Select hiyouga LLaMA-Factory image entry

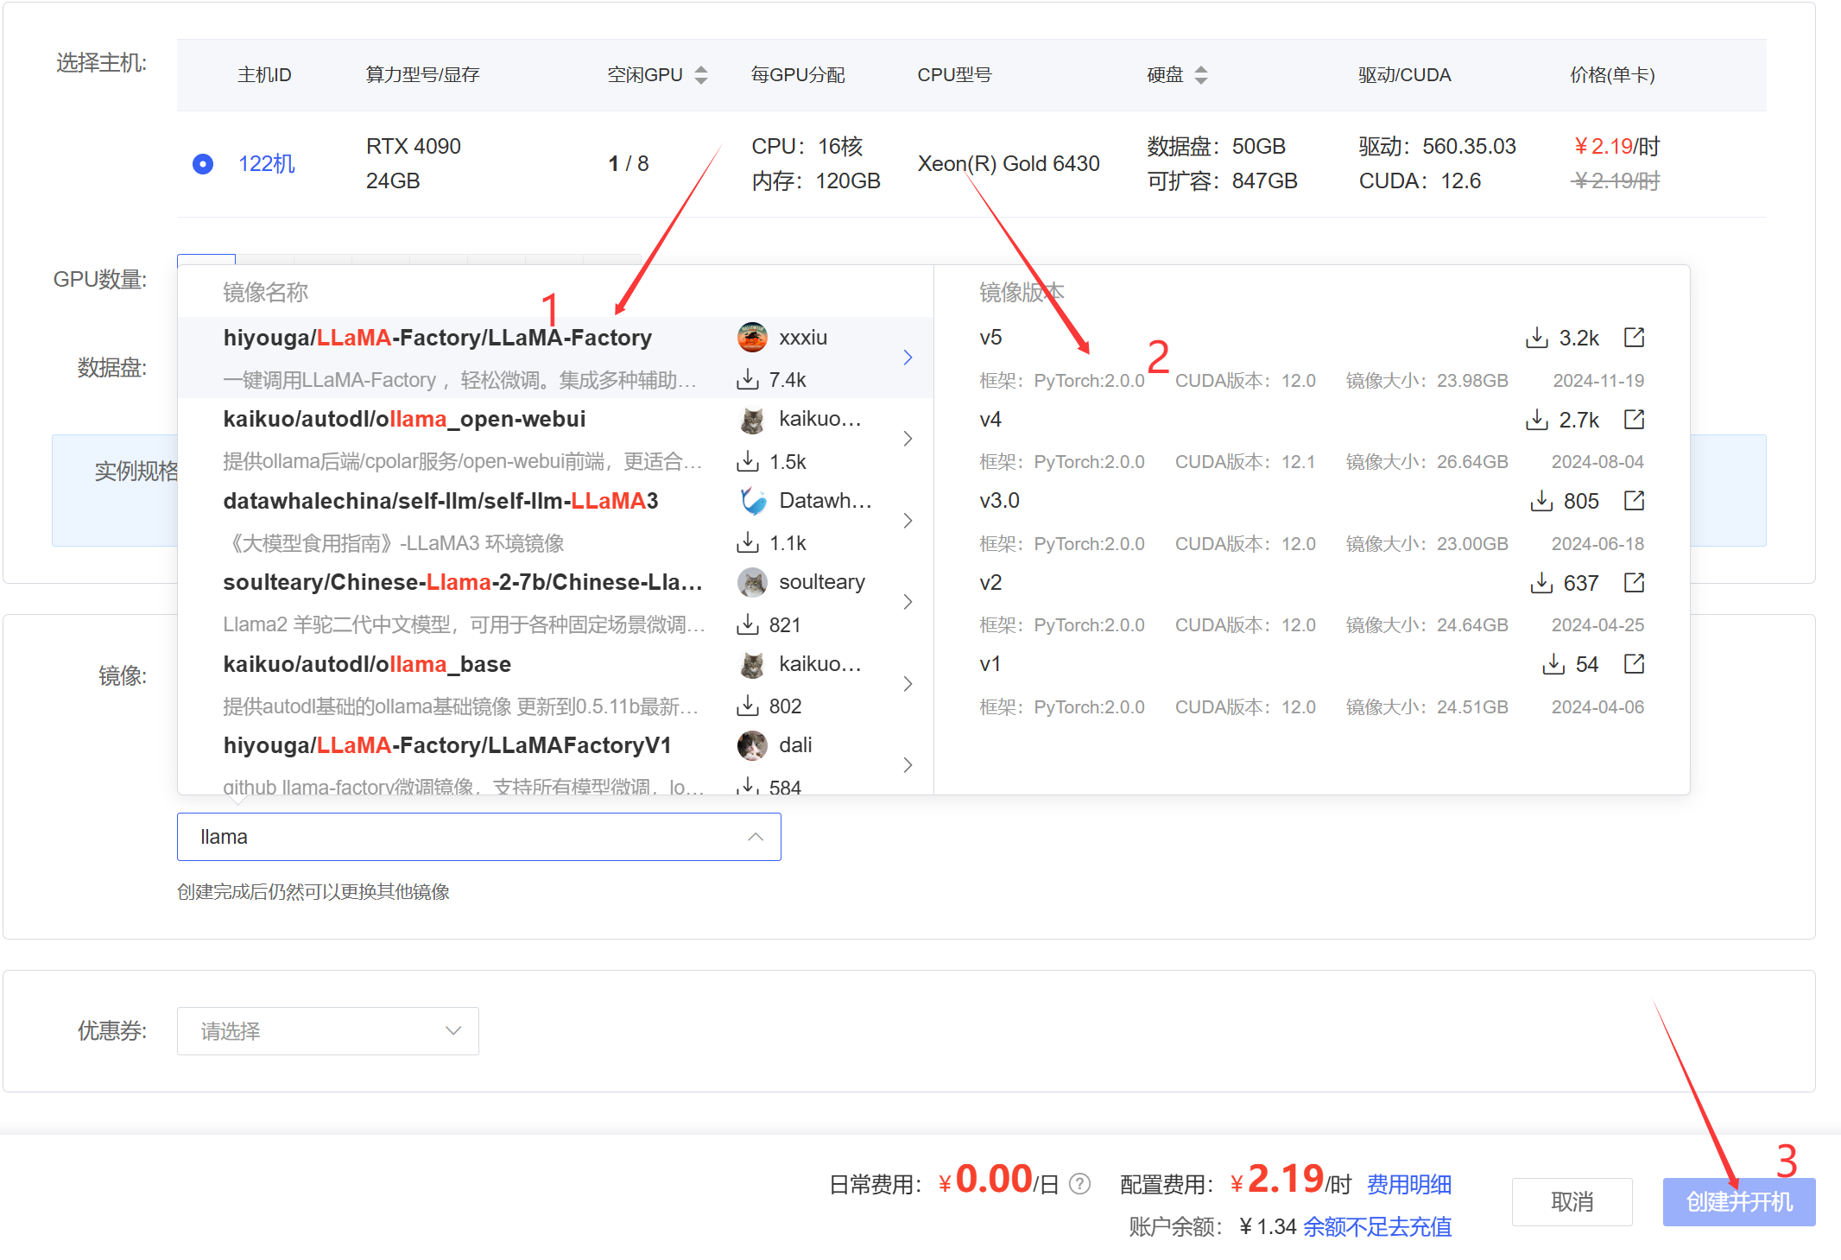point(437,338)
